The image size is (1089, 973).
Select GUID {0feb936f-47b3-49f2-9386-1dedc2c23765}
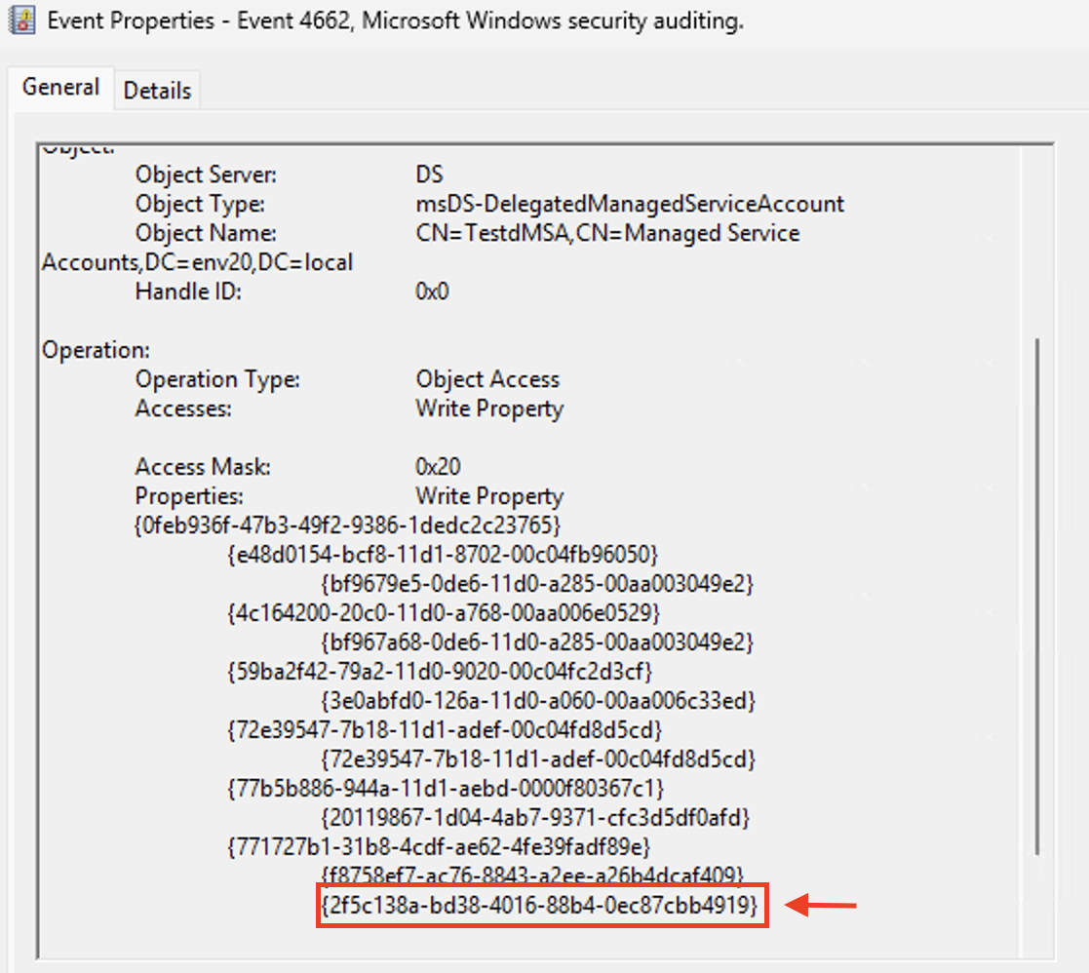346,525
